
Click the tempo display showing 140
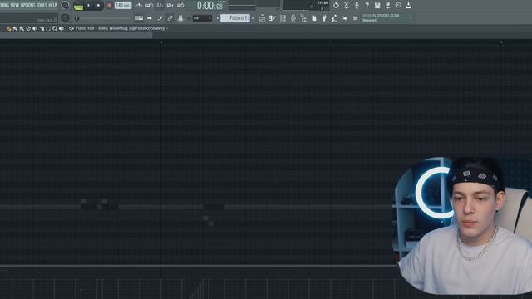tap(123, 6)
